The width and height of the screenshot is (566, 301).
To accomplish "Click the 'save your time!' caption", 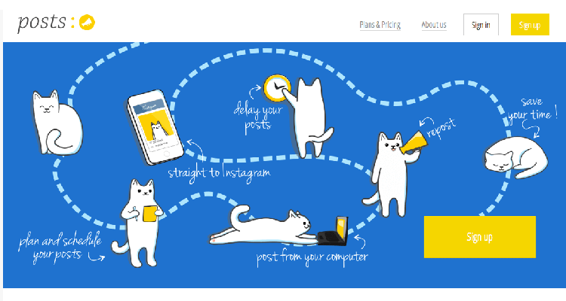I will (x=532, y=109).
